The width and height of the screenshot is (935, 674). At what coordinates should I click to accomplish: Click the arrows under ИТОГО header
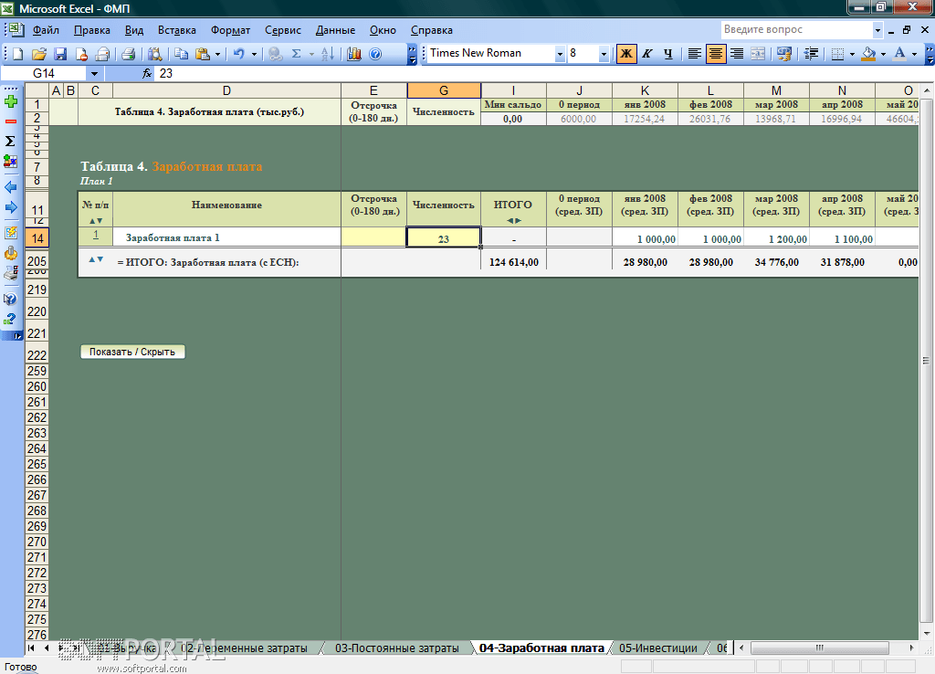(x=513, y=221)
